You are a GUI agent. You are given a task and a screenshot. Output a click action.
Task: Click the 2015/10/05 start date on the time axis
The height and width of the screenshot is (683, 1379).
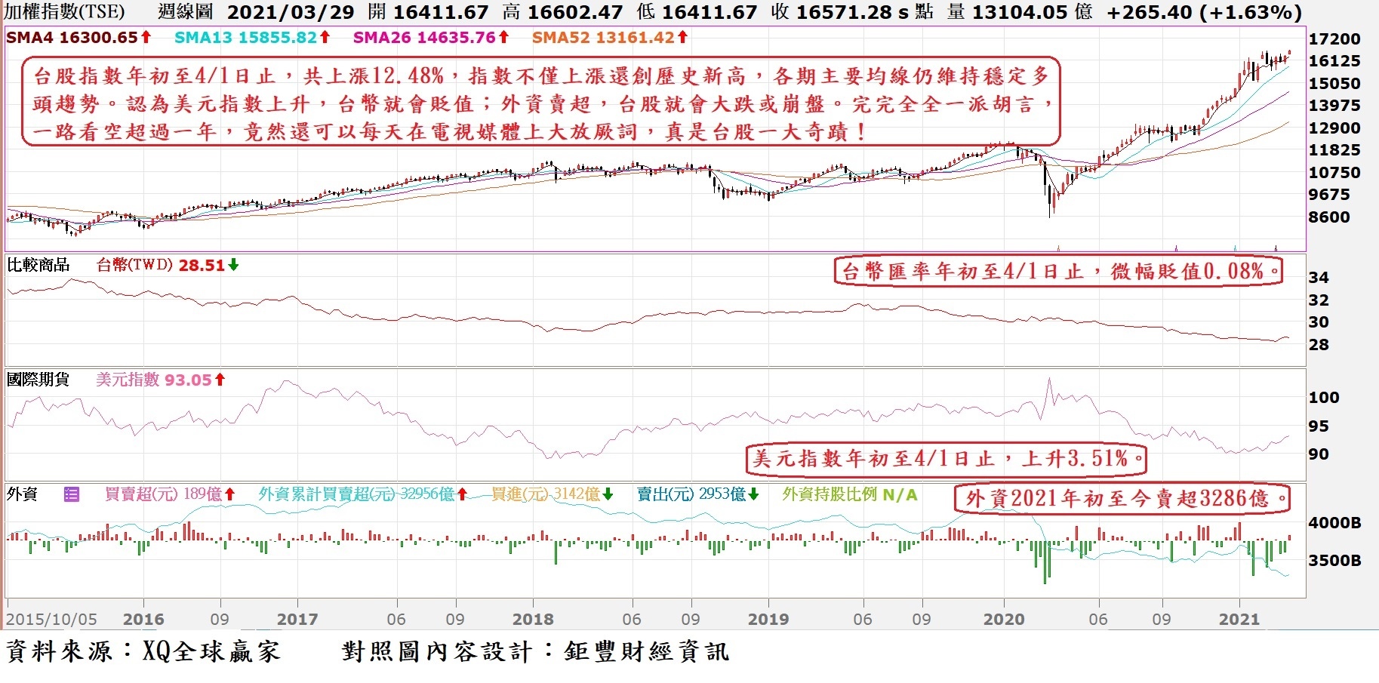(52, 620)
